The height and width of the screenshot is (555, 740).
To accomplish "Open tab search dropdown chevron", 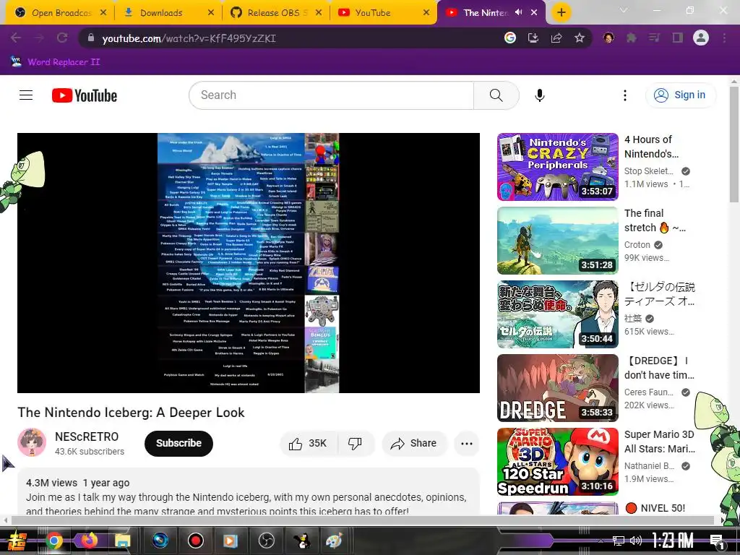I will point(624,10).
